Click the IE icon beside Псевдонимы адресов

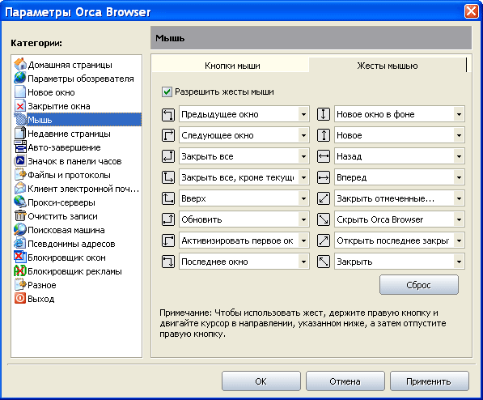tap(20, 244)
